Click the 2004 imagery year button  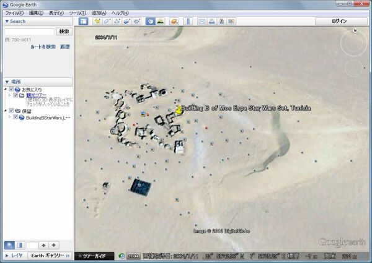point(133,256)
